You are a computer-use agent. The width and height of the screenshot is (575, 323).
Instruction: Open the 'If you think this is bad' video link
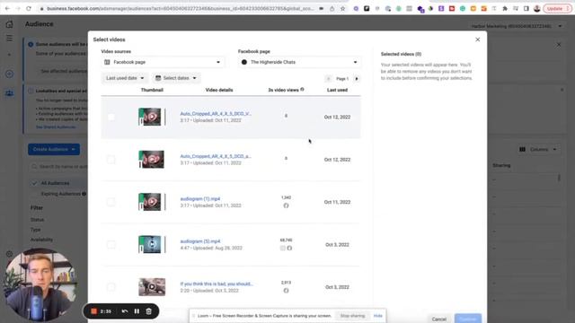tap(217, 284)
